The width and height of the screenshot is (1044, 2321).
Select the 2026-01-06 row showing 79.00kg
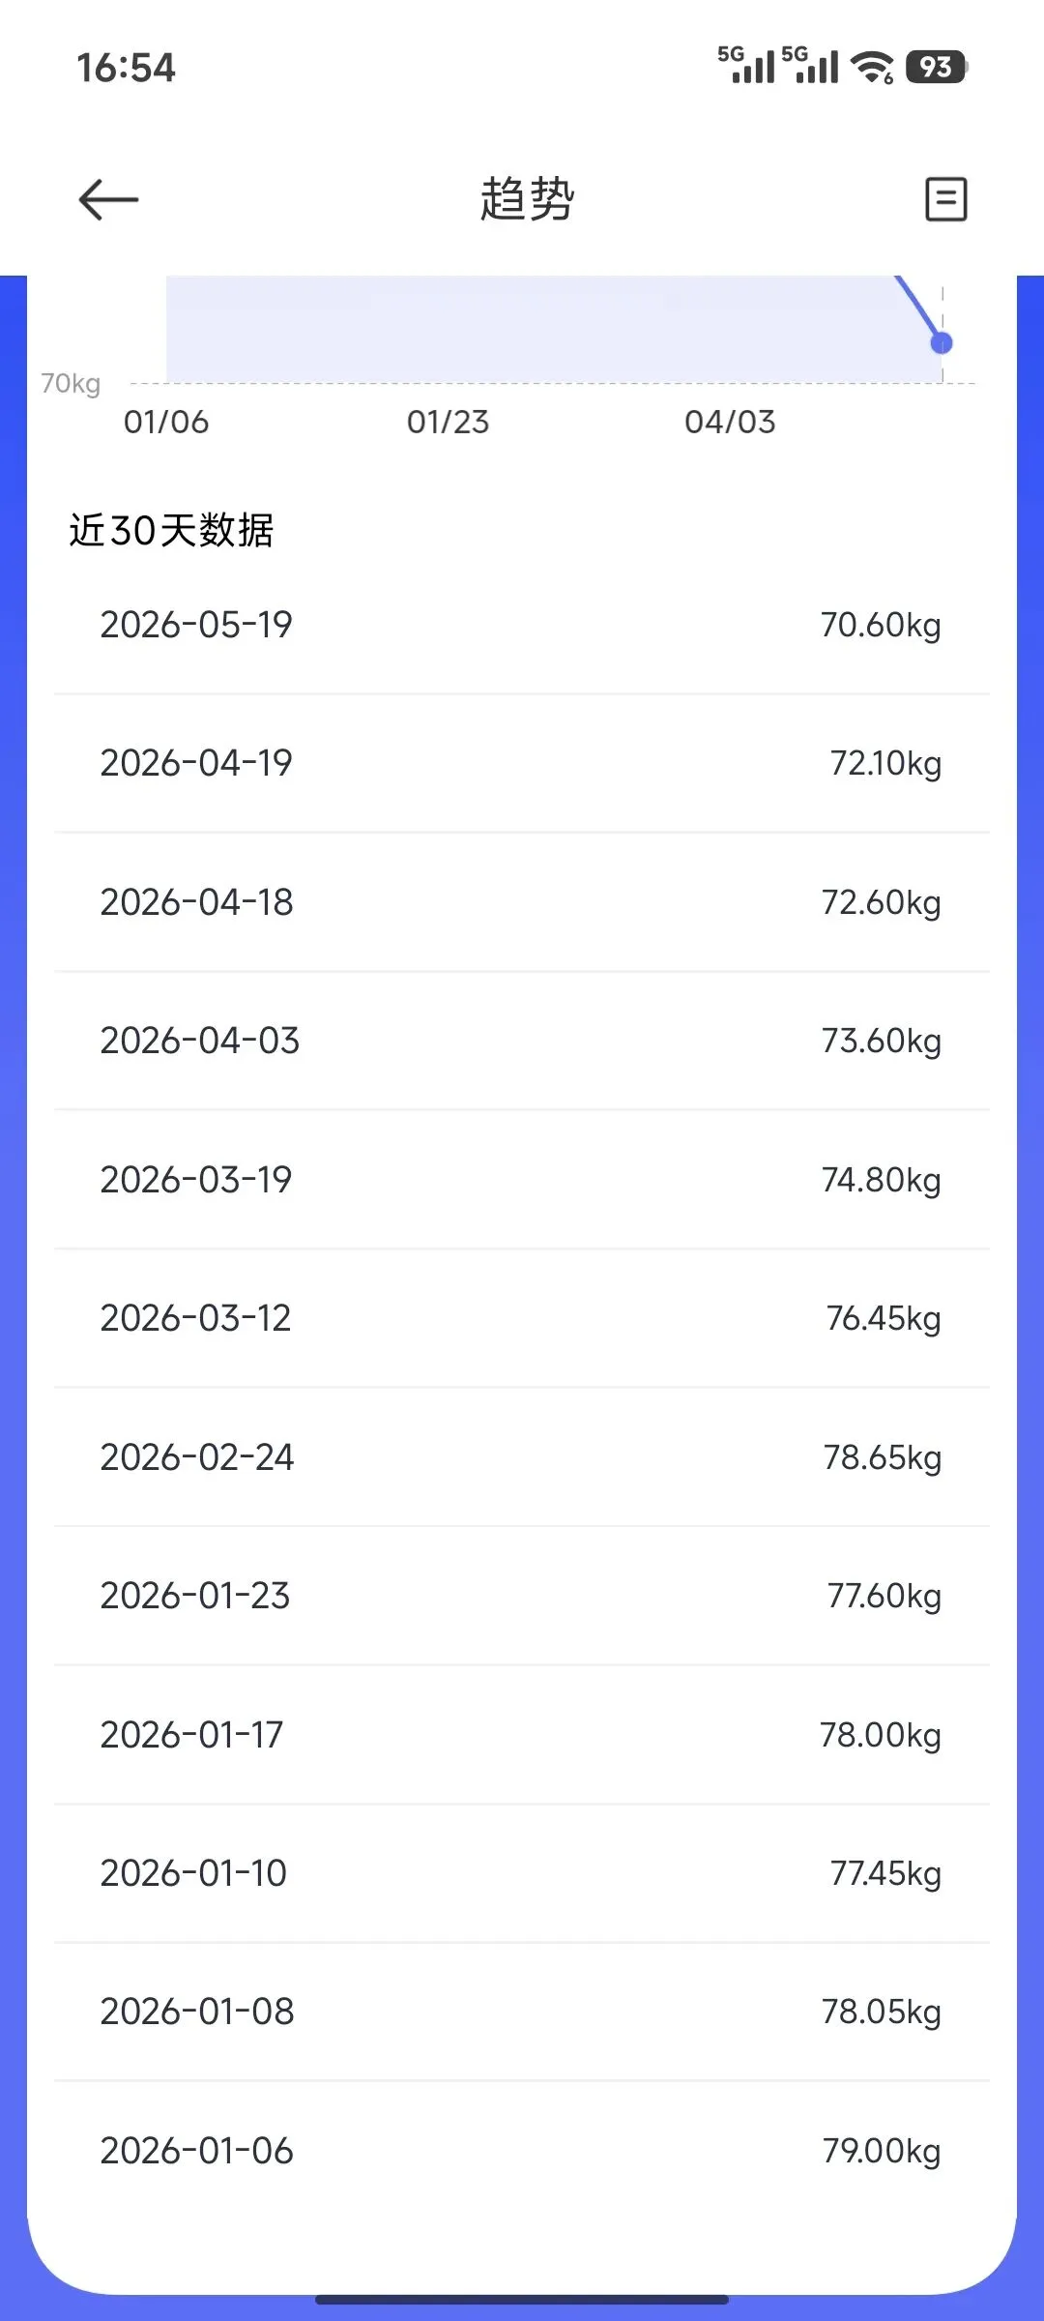(522, 2151)
